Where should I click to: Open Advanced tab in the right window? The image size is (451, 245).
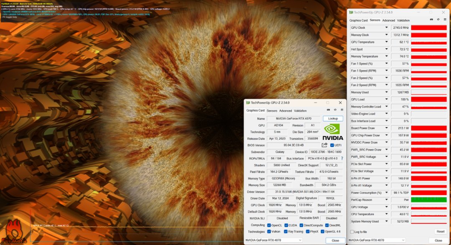pyautogui.click(x=389, y=20)
